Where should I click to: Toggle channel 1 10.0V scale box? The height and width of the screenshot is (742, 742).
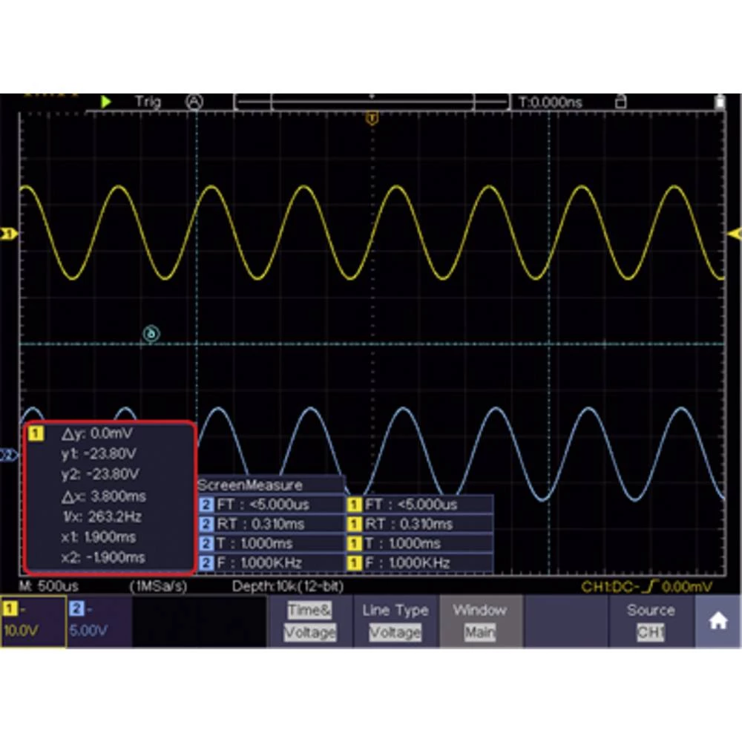(x=33, y=621)
